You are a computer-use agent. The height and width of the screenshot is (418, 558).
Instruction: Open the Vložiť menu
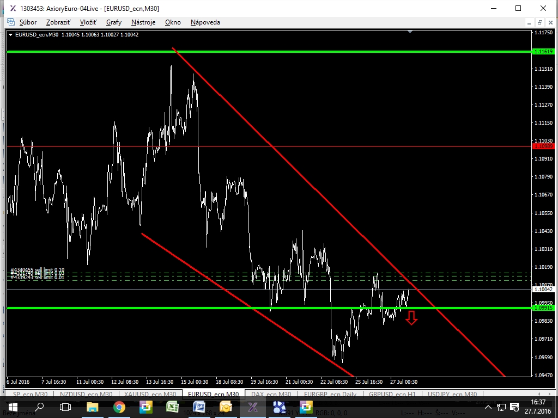coord(88,22)
